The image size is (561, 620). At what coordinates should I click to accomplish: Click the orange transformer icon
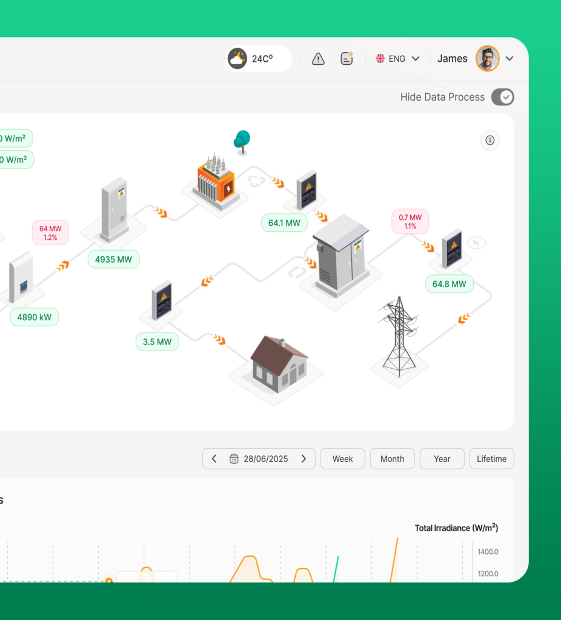tap(216, 180)
